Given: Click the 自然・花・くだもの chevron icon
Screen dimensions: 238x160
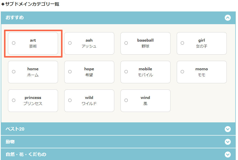Looking at the screenshot, I should 227,155.
